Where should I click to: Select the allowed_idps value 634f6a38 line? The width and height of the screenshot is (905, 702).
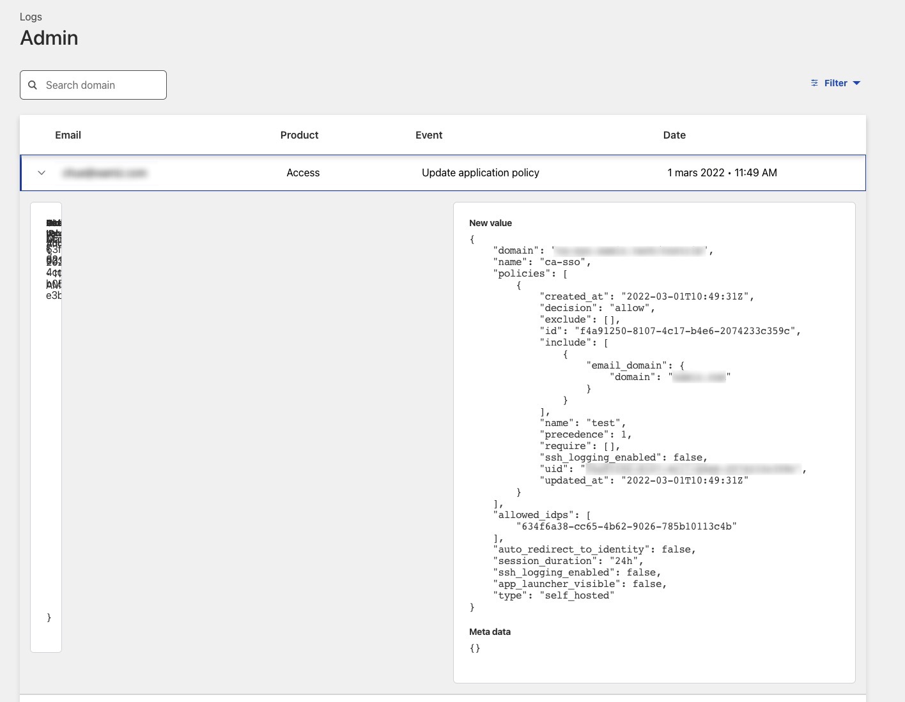tap(627, 526)
